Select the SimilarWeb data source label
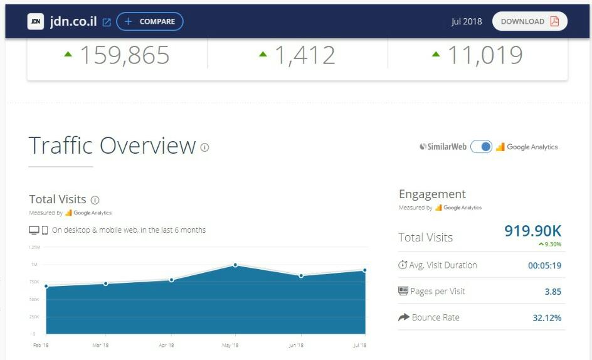Image resolution: width=592 pixels, height=360 pixels. 443,147
